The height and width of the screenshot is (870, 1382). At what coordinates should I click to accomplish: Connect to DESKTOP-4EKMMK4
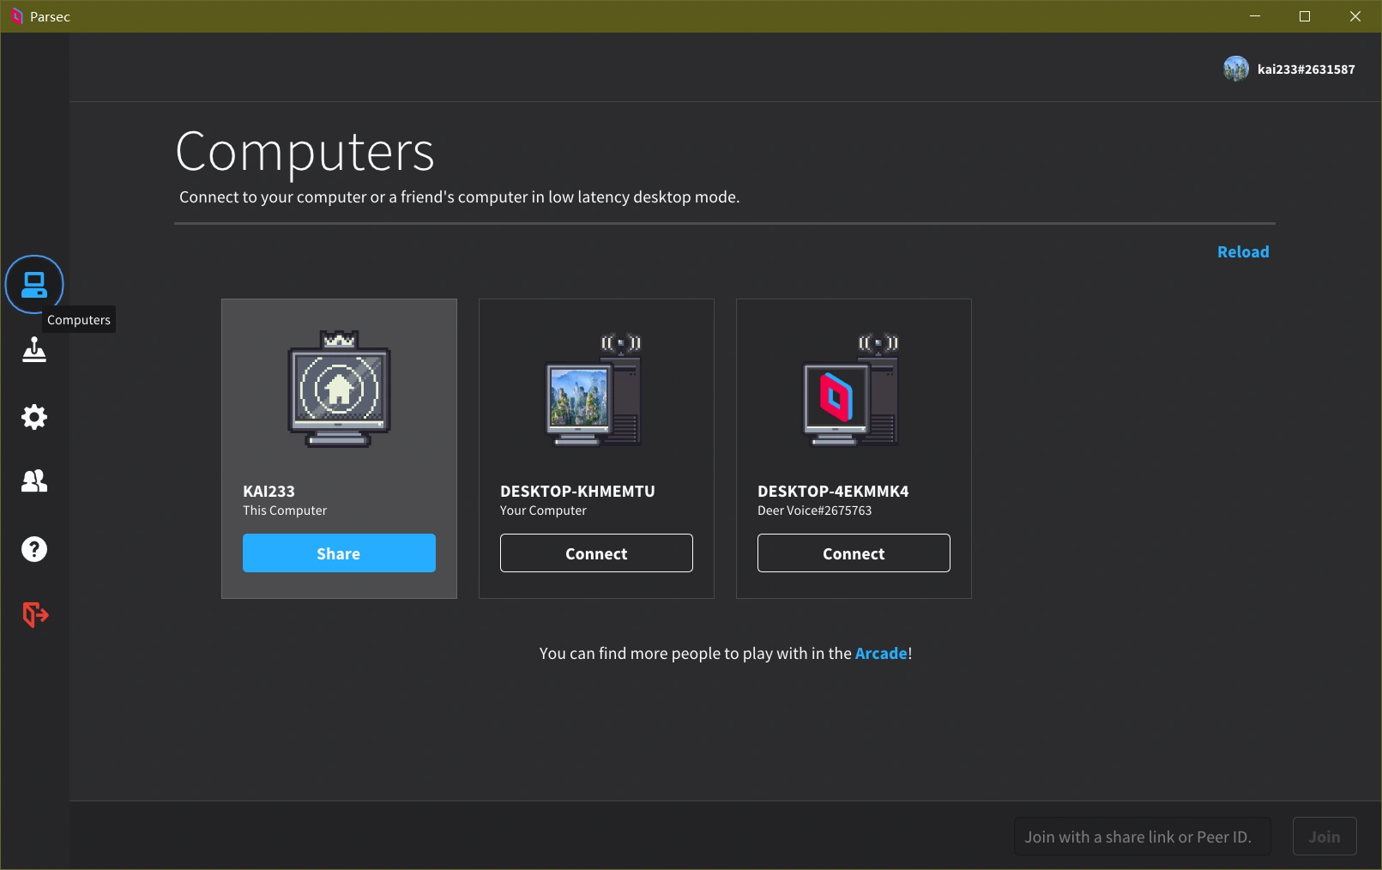(x=854, y=553)
